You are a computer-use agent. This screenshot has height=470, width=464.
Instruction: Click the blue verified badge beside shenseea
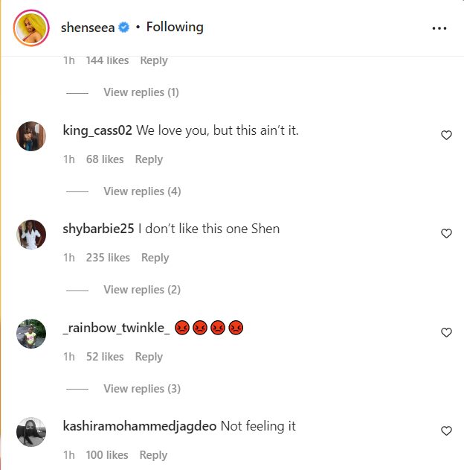coord(124,28)
